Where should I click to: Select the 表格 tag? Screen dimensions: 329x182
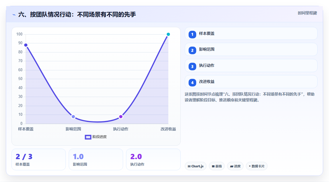pyautogui.click(x=217, y=166)
